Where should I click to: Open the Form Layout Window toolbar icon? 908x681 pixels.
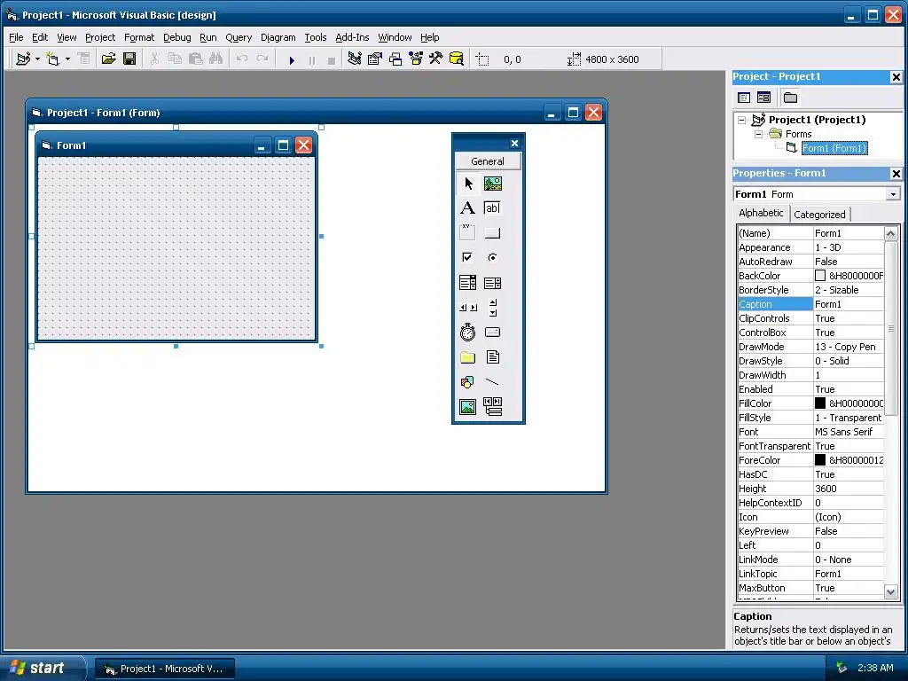395,59
